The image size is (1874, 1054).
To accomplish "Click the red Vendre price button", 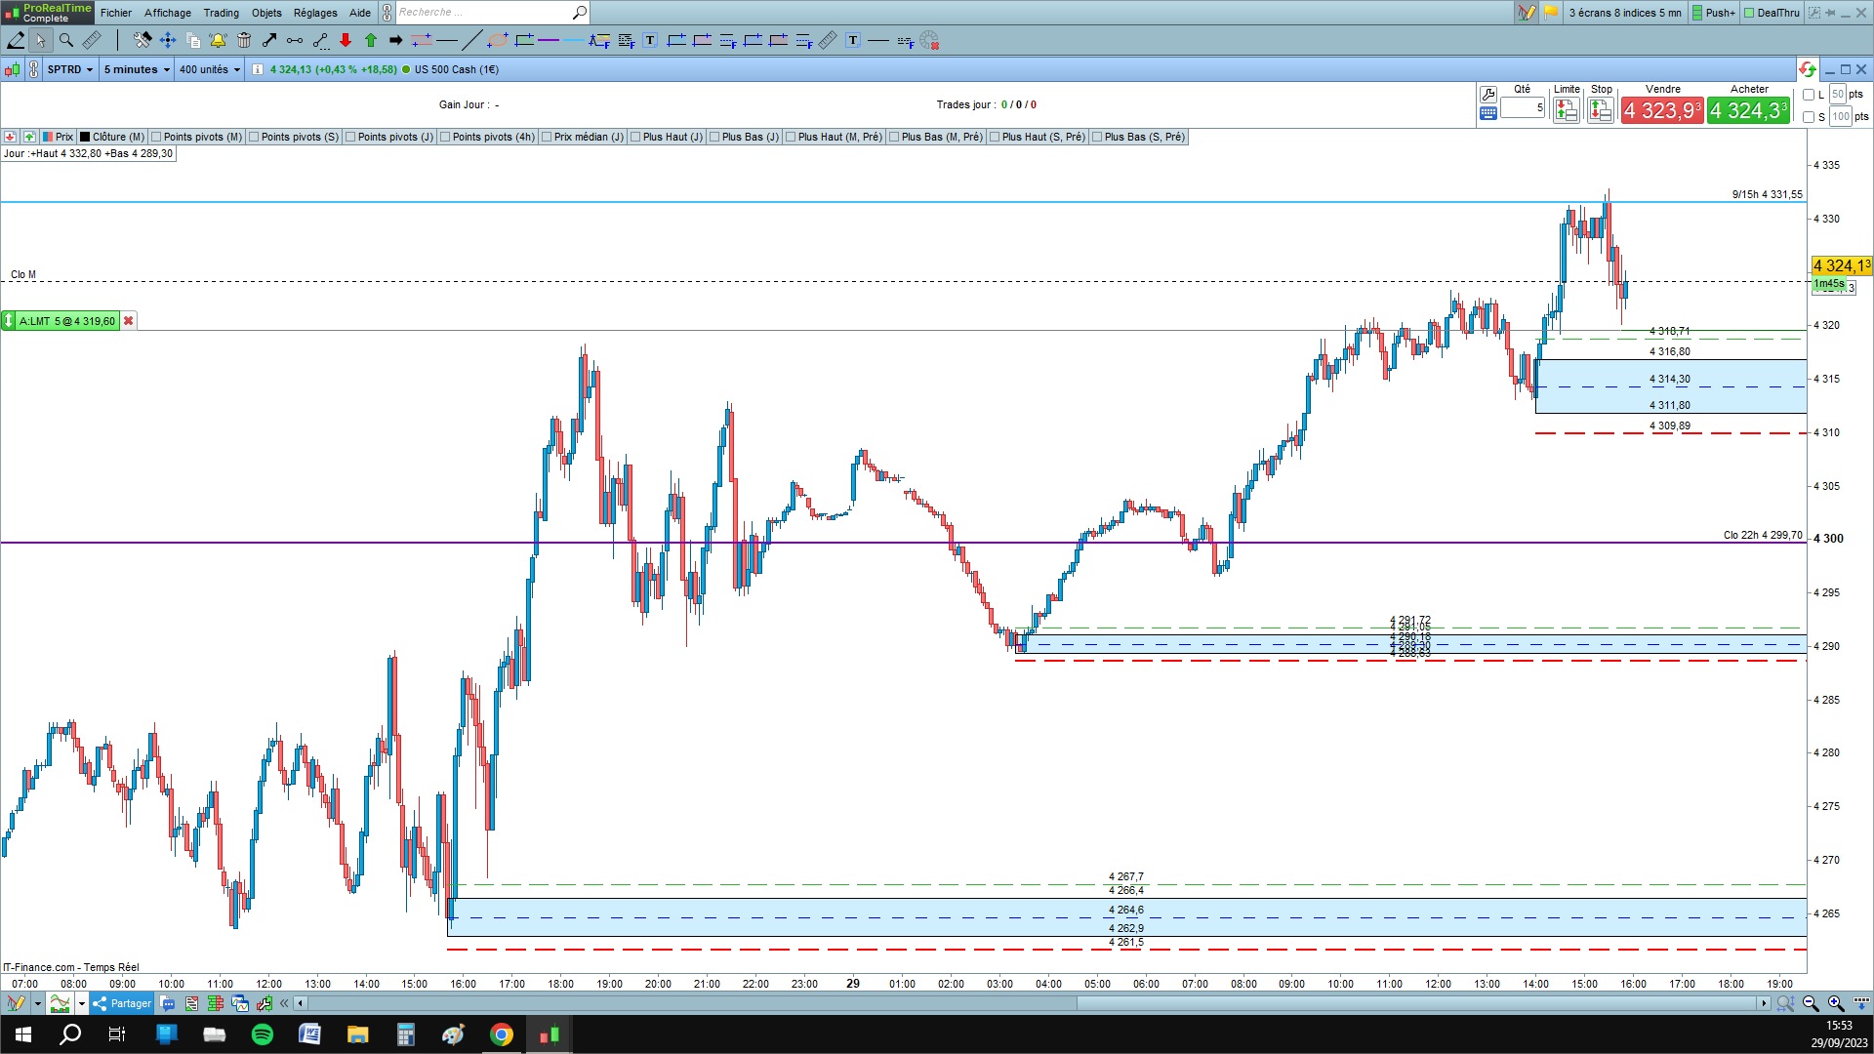I will click(1661, 110).
